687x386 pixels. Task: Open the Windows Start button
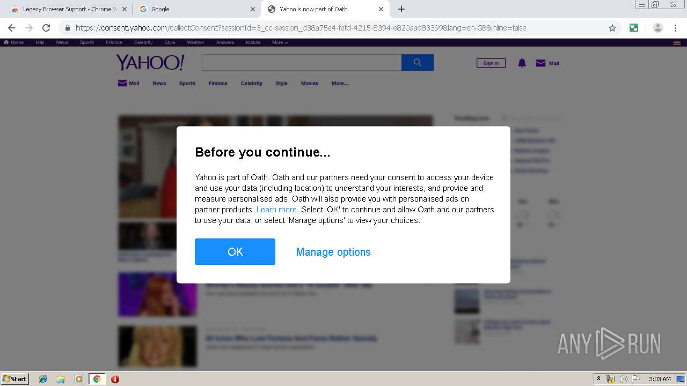[x=15, y=378]
